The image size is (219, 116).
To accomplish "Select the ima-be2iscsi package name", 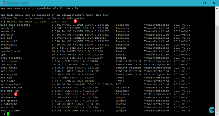I will [10, 51].
